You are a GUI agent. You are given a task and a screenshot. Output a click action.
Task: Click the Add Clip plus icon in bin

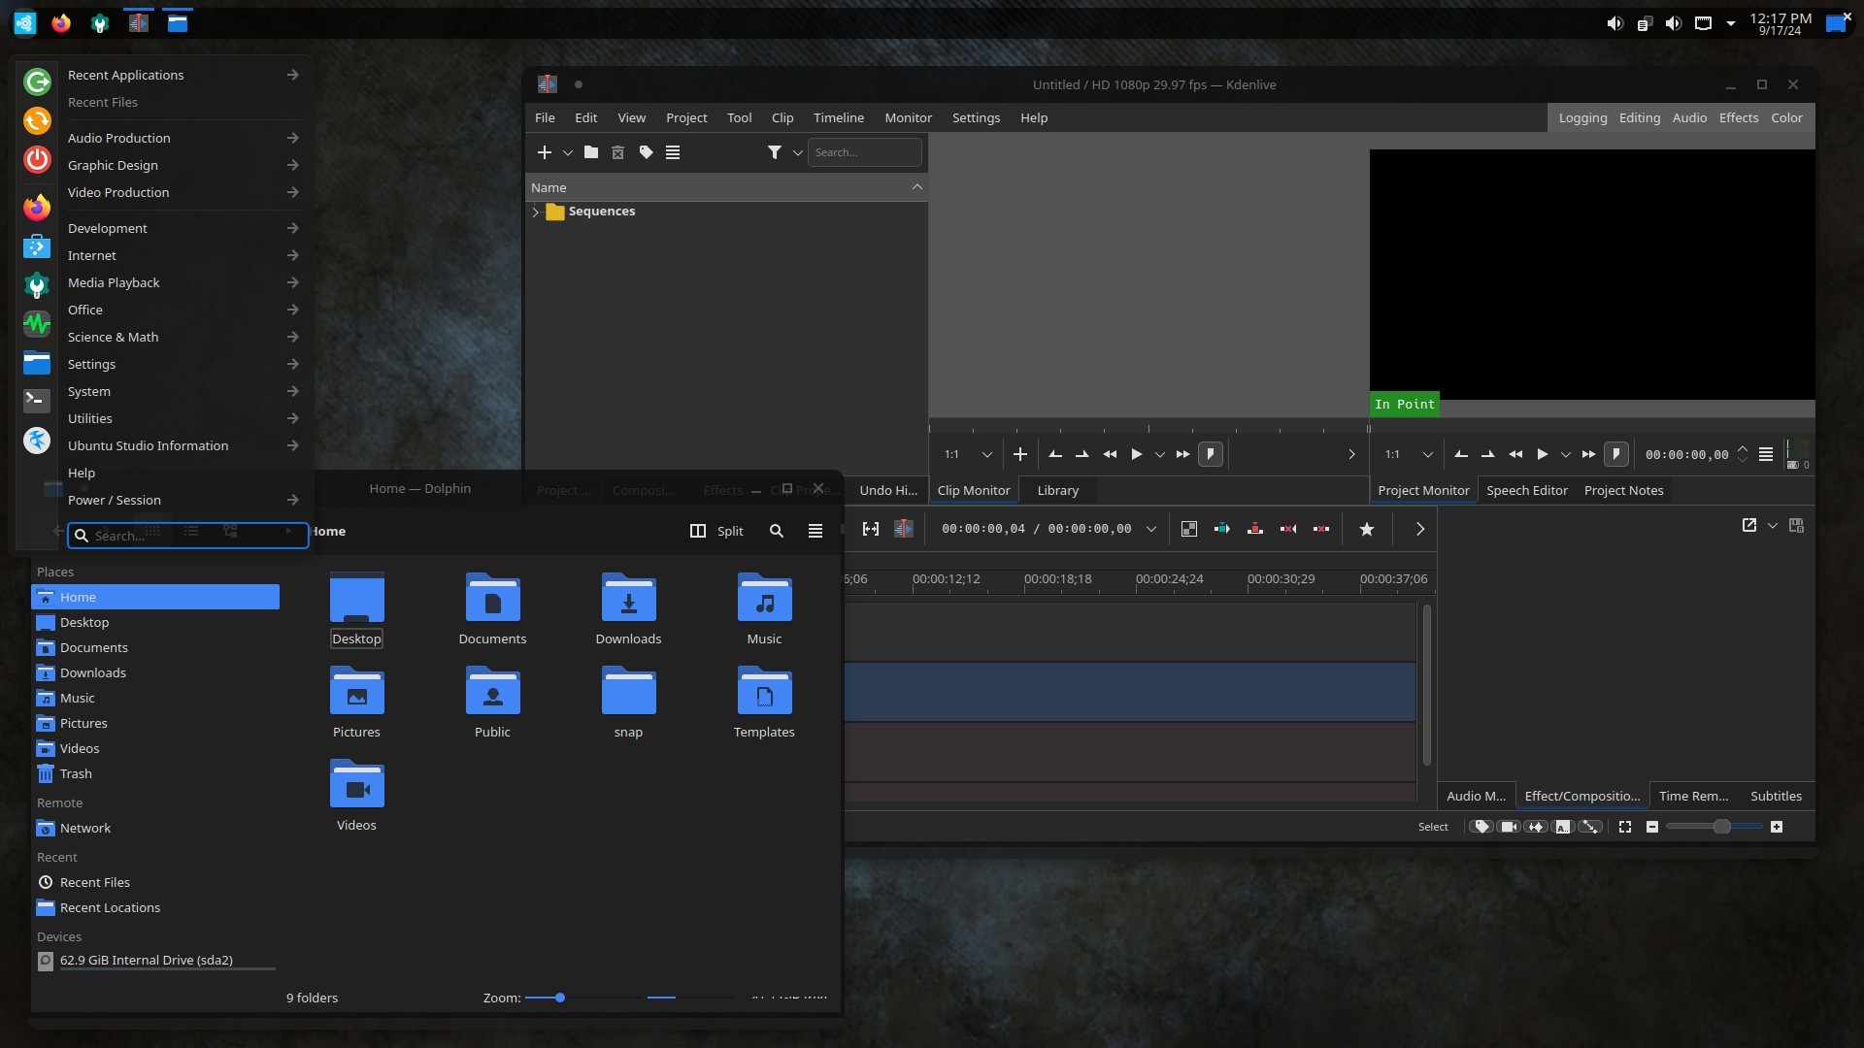click(x=545, y=152)
